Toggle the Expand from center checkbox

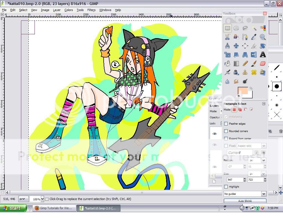click(x=226, y=138)
